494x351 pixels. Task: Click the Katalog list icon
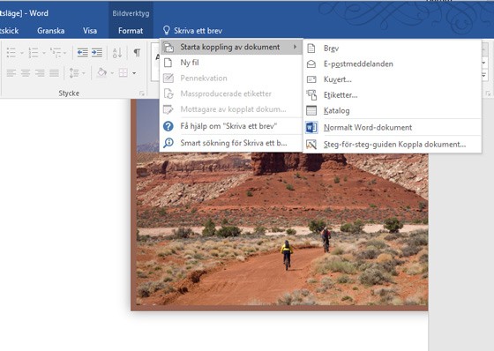[x=311, y=110]
